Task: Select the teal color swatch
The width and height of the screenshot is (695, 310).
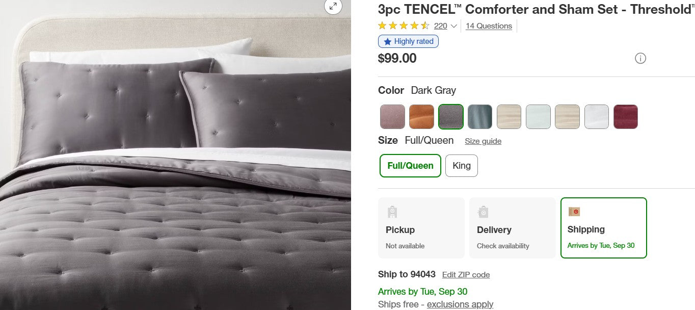Action: tap(479, 117)
